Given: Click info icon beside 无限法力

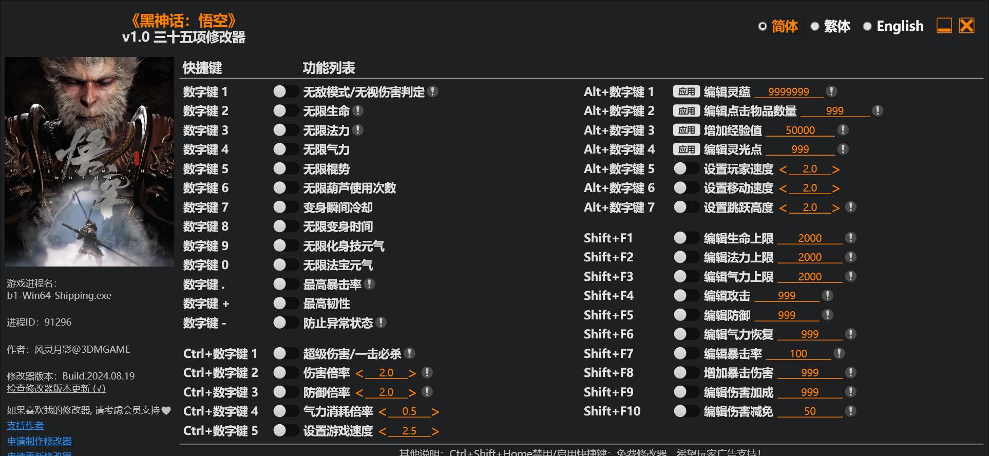Looking at the screenshot, I should pyautogui.click(x=358, y=130).
